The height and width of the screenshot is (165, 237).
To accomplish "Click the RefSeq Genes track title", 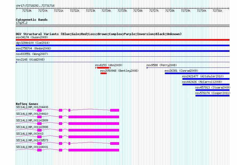I will 27,104.
